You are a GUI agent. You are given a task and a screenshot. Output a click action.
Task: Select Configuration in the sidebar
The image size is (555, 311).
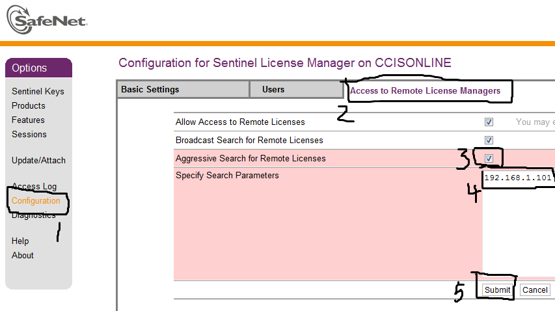coord(36,200)
